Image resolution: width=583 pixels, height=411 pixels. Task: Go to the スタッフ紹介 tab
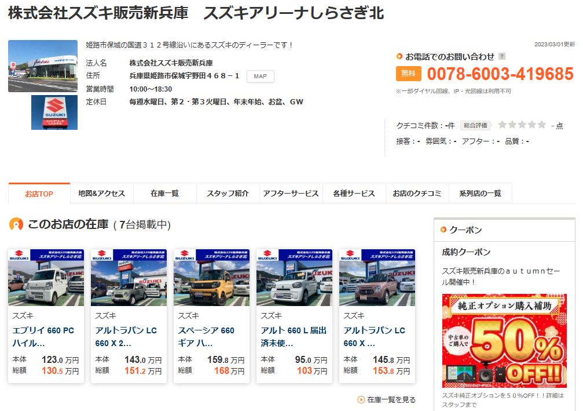(228, 193)
